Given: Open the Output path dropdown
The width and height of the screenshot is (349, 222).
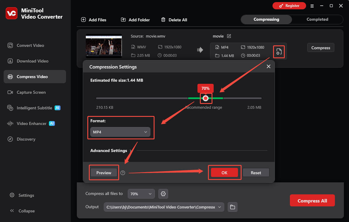Looking at the screenshot, I should (164, 207).
